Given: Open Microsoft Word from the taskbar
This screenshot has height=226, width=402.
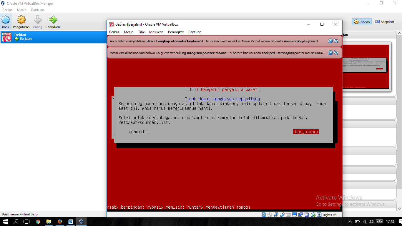Looking at the screenshot, I should tap(71, 222).
